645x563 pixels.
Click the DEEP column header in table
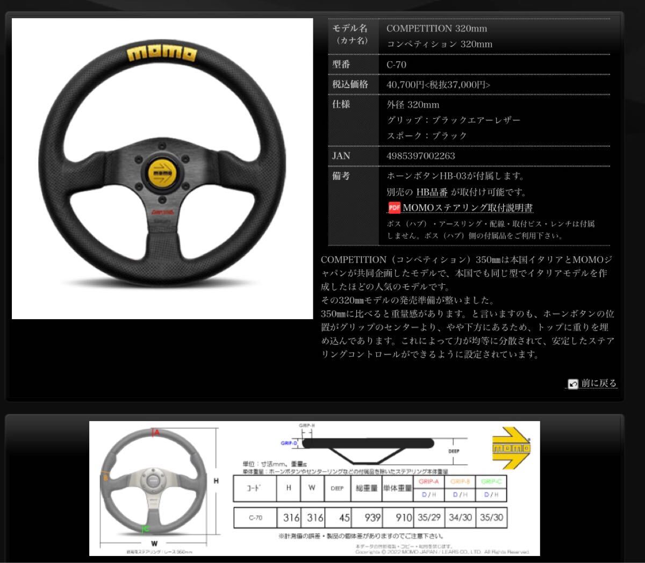click(x=337, y=488)
